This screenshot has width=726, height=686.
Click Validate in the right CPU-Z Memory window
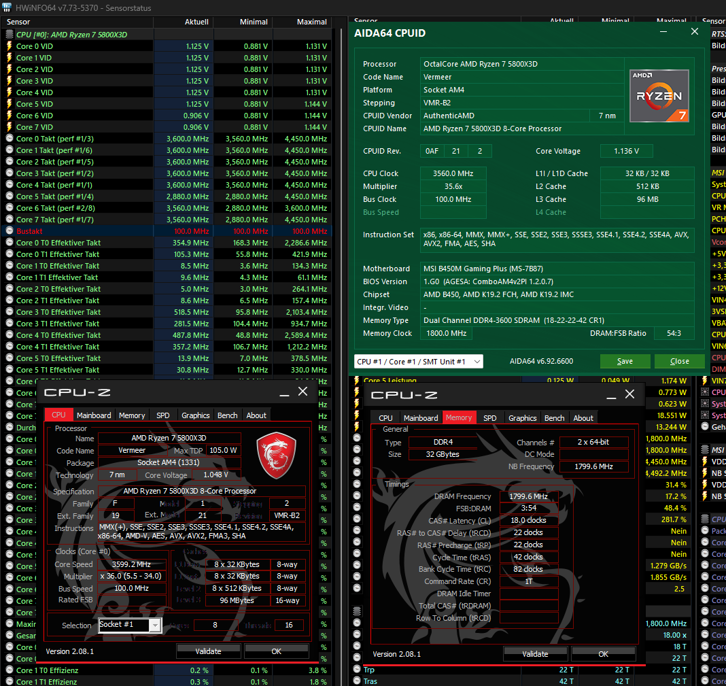tap(535, 653)
